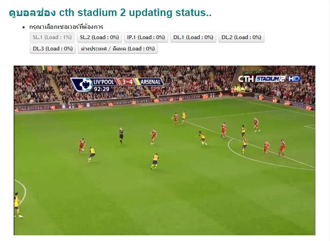Click the Premier League lion logo in scoreboard
330x241 pixels.
[x=85, y=84]
